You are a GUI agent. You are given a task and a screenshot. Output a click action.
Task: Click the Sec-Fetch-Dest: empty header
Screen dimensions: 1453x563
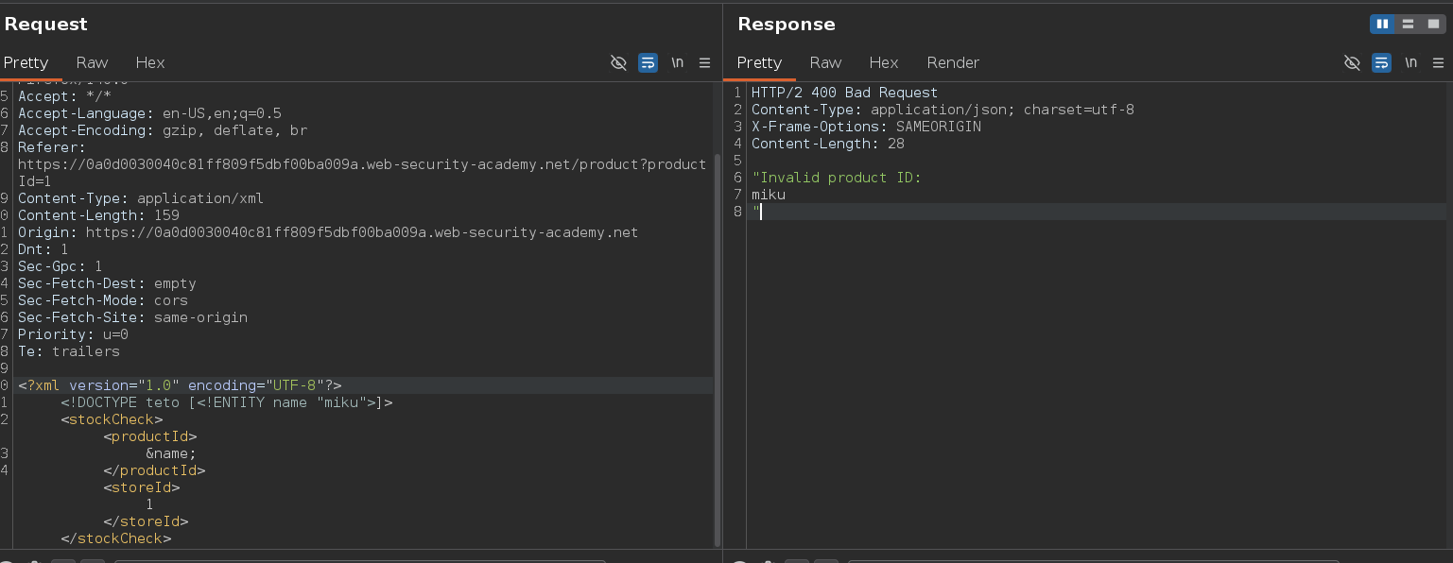107,283
